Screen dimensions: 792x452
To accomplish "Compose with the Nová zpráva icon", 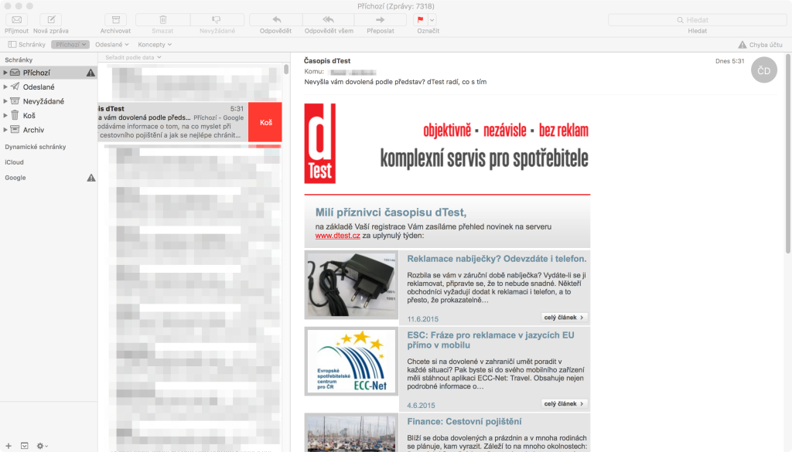I will pos(51,19).
